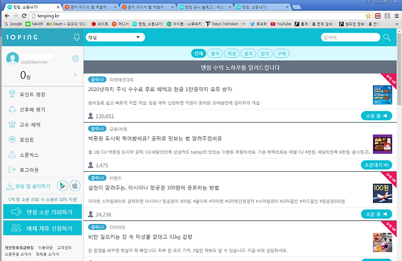
Task: Open the 100원 항공권 thumbnail image
Action: tap(382, 193)
